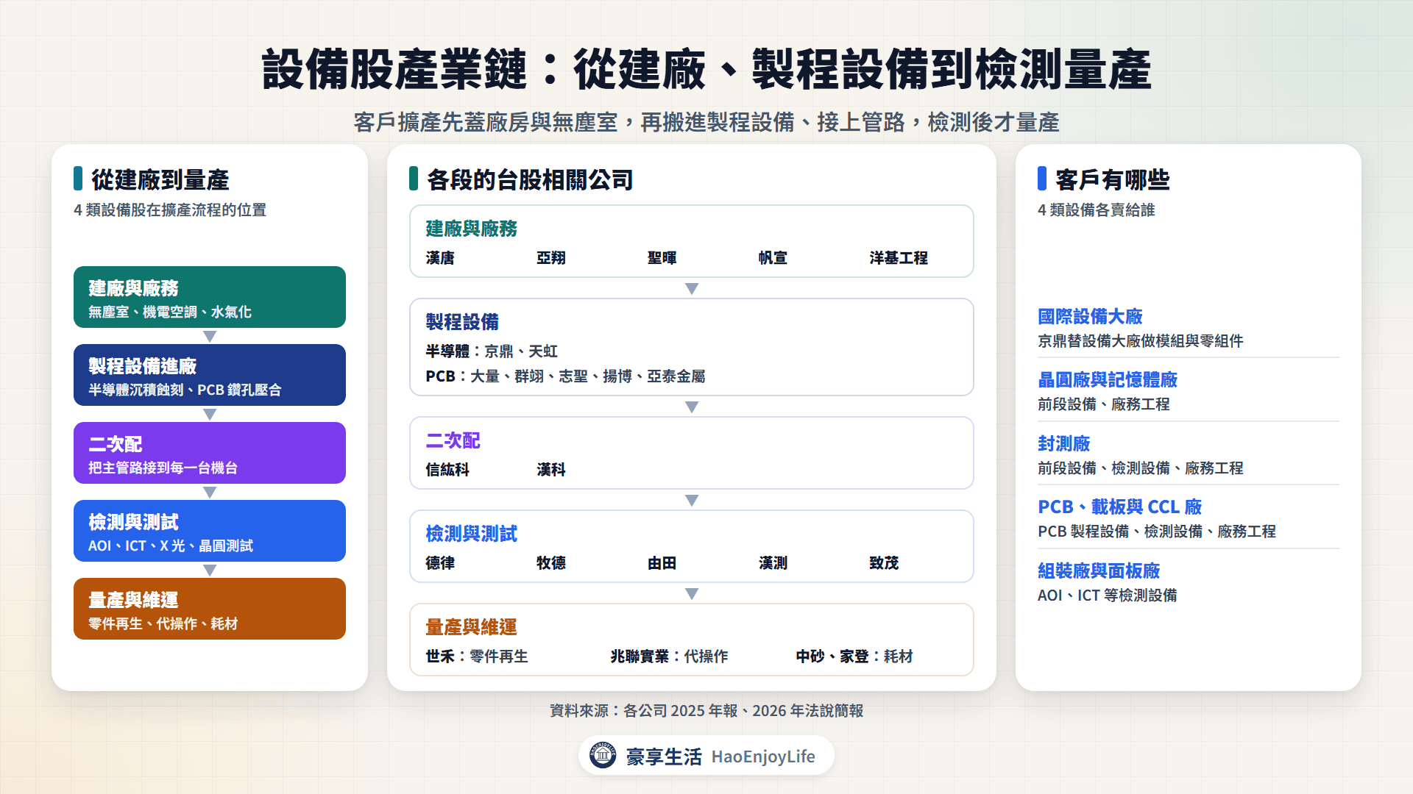Click the 資料來源 footer text

(x=706, y=711)
